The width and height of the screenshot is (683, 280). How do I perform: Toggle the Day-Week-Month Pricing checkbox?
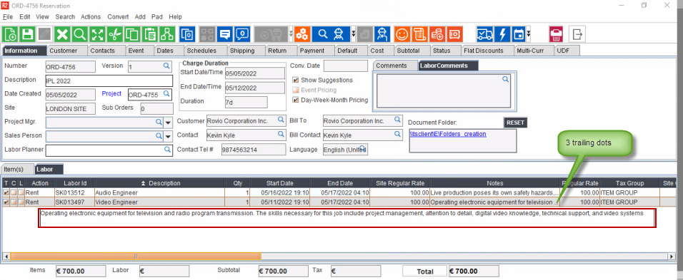[x=296, y=100]
